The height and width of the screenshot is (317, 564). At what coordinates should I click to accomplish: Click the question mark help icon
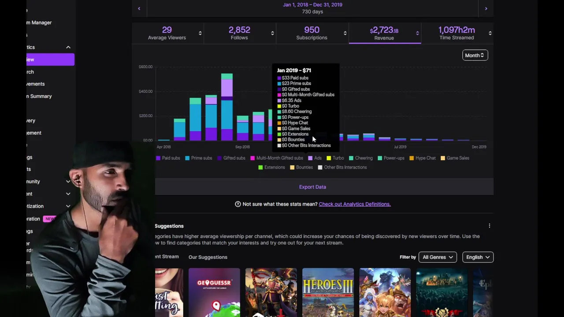pyautogui.click(x=238, y=204)
